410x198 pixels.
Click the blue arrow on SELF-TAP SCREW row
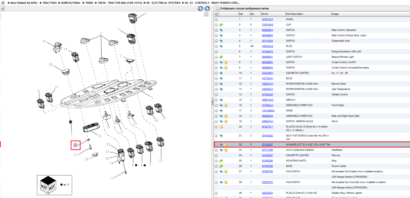(x=221, y=136)
